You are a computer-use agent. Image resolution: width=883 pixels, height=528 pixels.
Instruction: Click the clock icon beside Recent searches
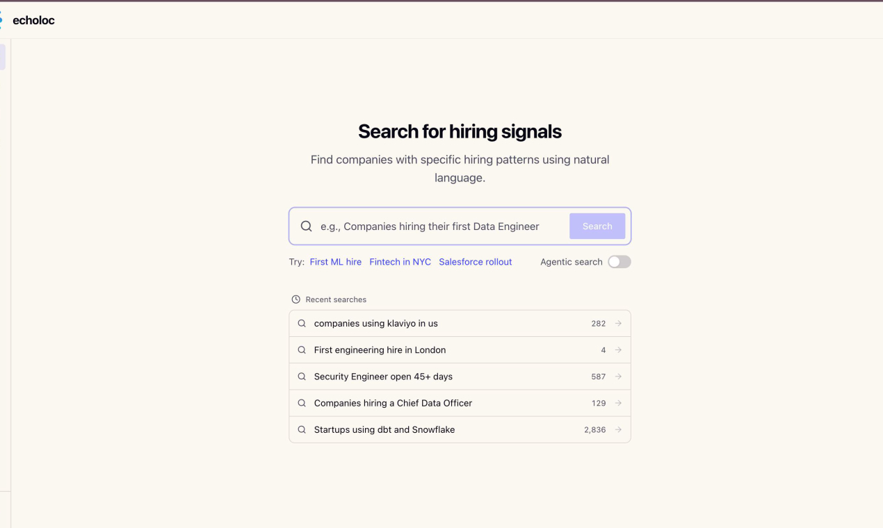[x=295, y=299]
